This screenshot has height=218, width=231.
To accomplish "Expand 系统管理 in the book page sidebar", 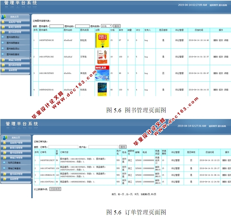I will 15,70.
